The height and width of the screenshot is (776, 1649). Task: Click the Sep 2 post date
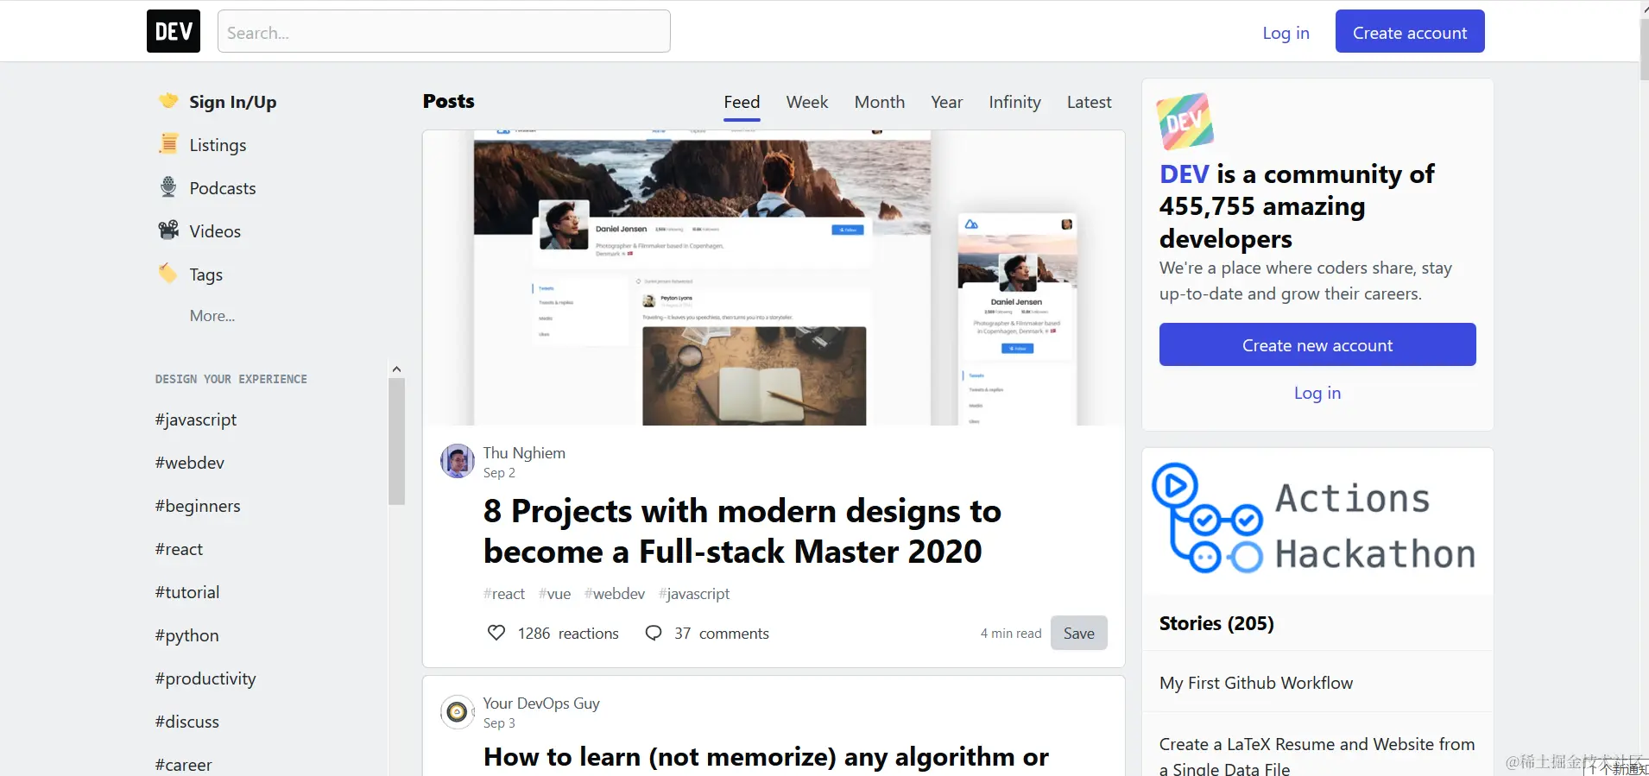(x=499, y=472)
